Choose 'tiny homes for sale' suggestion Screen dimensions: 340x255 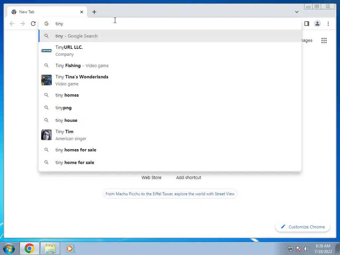[x=170, y=150]
